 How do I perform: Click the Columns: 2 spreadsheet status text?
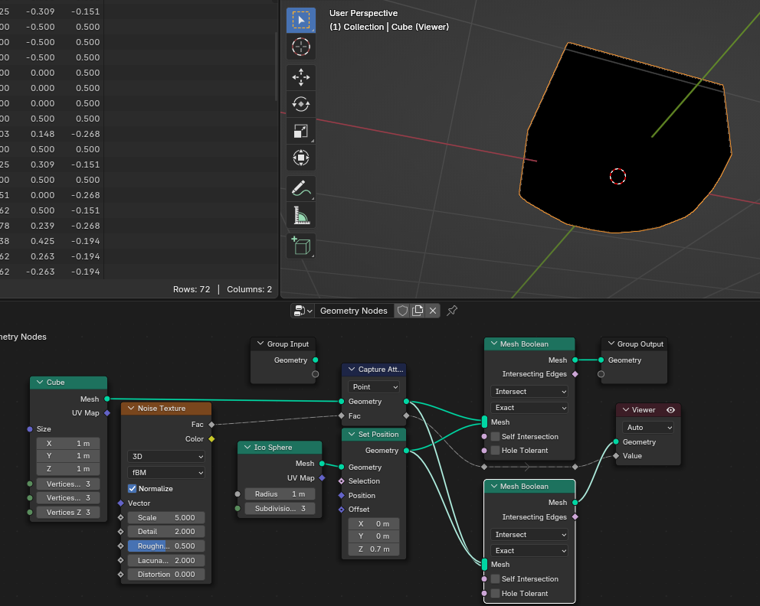point(249,289)
